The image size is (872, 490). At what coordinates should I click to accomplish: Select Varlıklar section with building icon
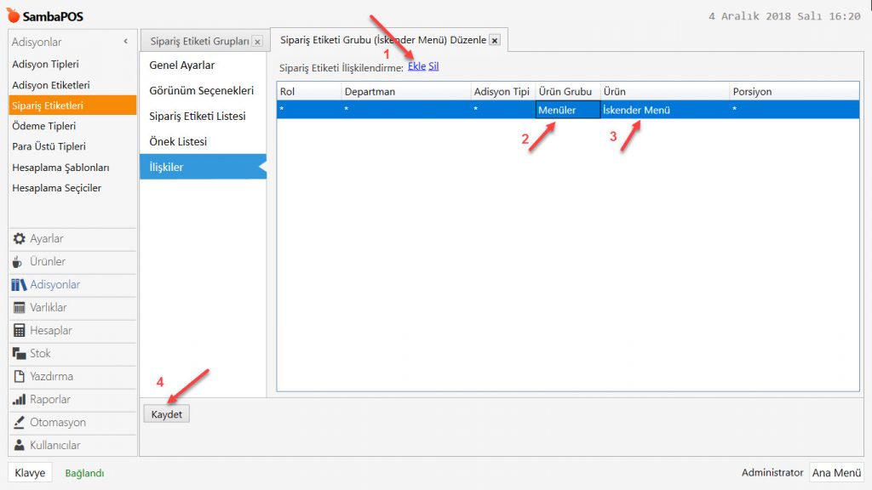click(x=20, y=308)
